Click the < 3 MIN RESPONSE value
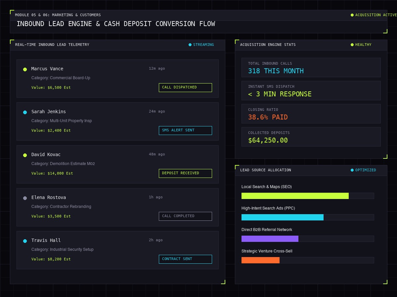The height and width of the screenshot is (297, 397). (280, 94)
